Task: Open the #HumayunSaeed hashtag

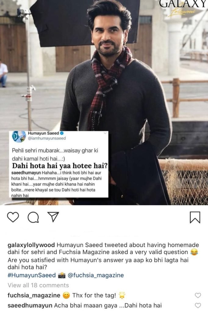Action: pyautogui.click(x=32, y=275)
